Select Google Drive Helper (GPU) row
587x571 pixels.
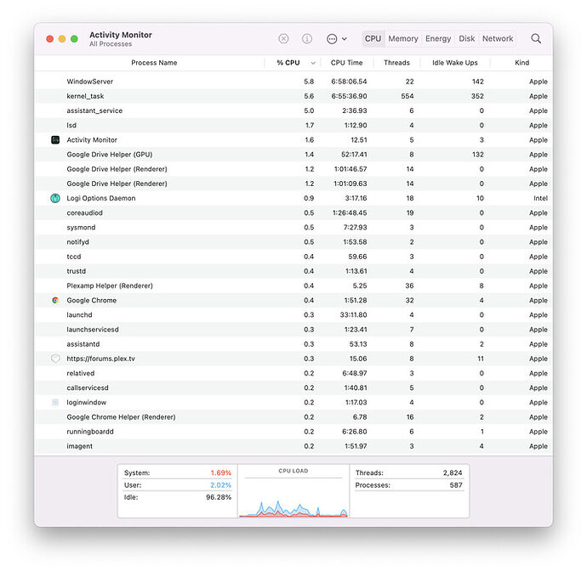293,155
